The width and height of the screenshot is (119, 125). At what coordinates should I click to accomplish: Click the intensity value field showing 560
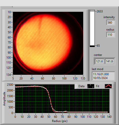click(x=111, y=22)
